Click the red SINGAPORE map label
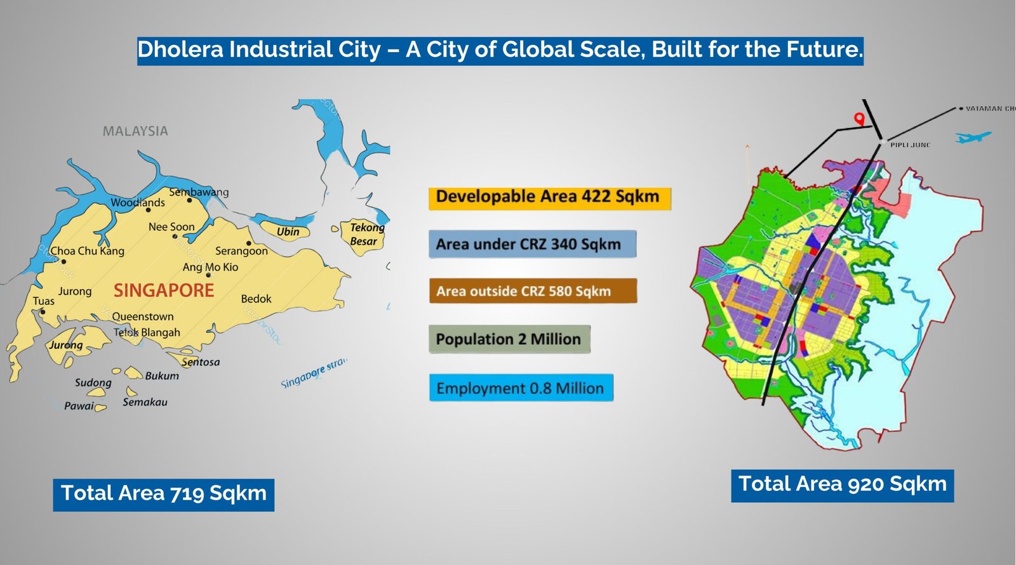This screenshot has width=1016, height=565. click(x=164, y=290)
